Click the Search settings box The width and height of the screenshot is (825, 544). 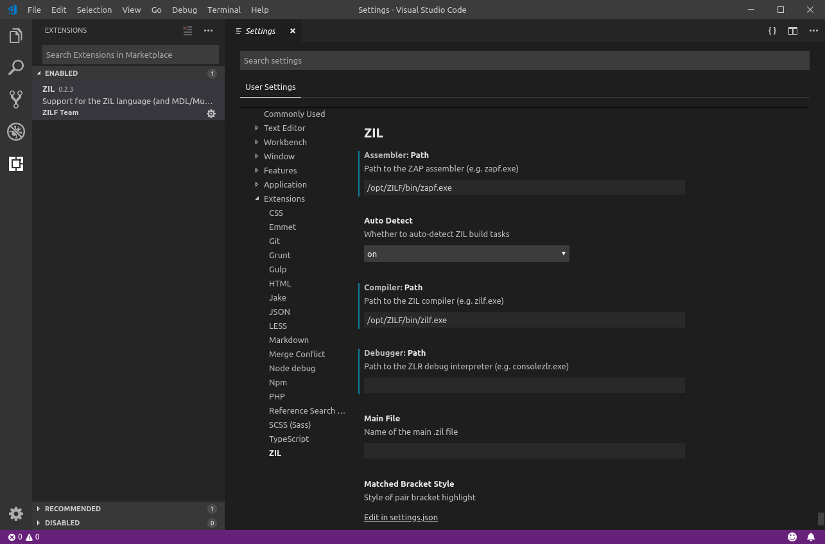click(x=524, y=60)
